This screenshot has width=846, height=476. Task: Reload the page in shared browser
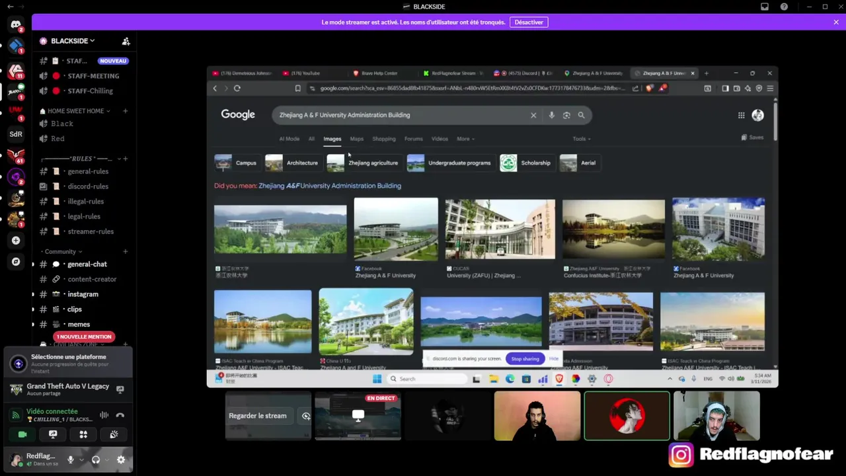(237, 88)
